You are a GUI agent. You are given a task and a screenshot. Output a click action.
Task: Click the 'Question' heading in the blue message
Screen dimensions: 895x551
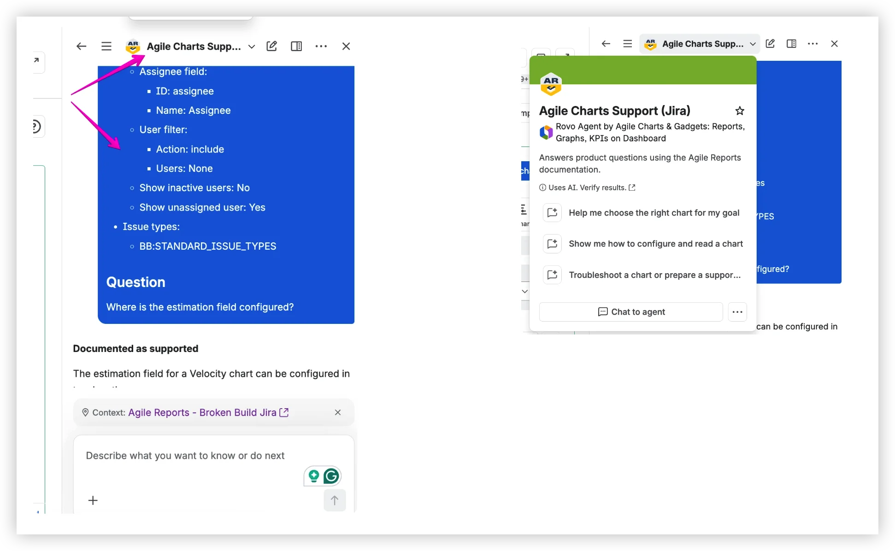(136, 282)
